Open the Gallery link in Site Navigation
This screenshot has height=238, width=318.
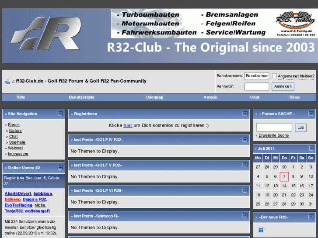(15, 131)
